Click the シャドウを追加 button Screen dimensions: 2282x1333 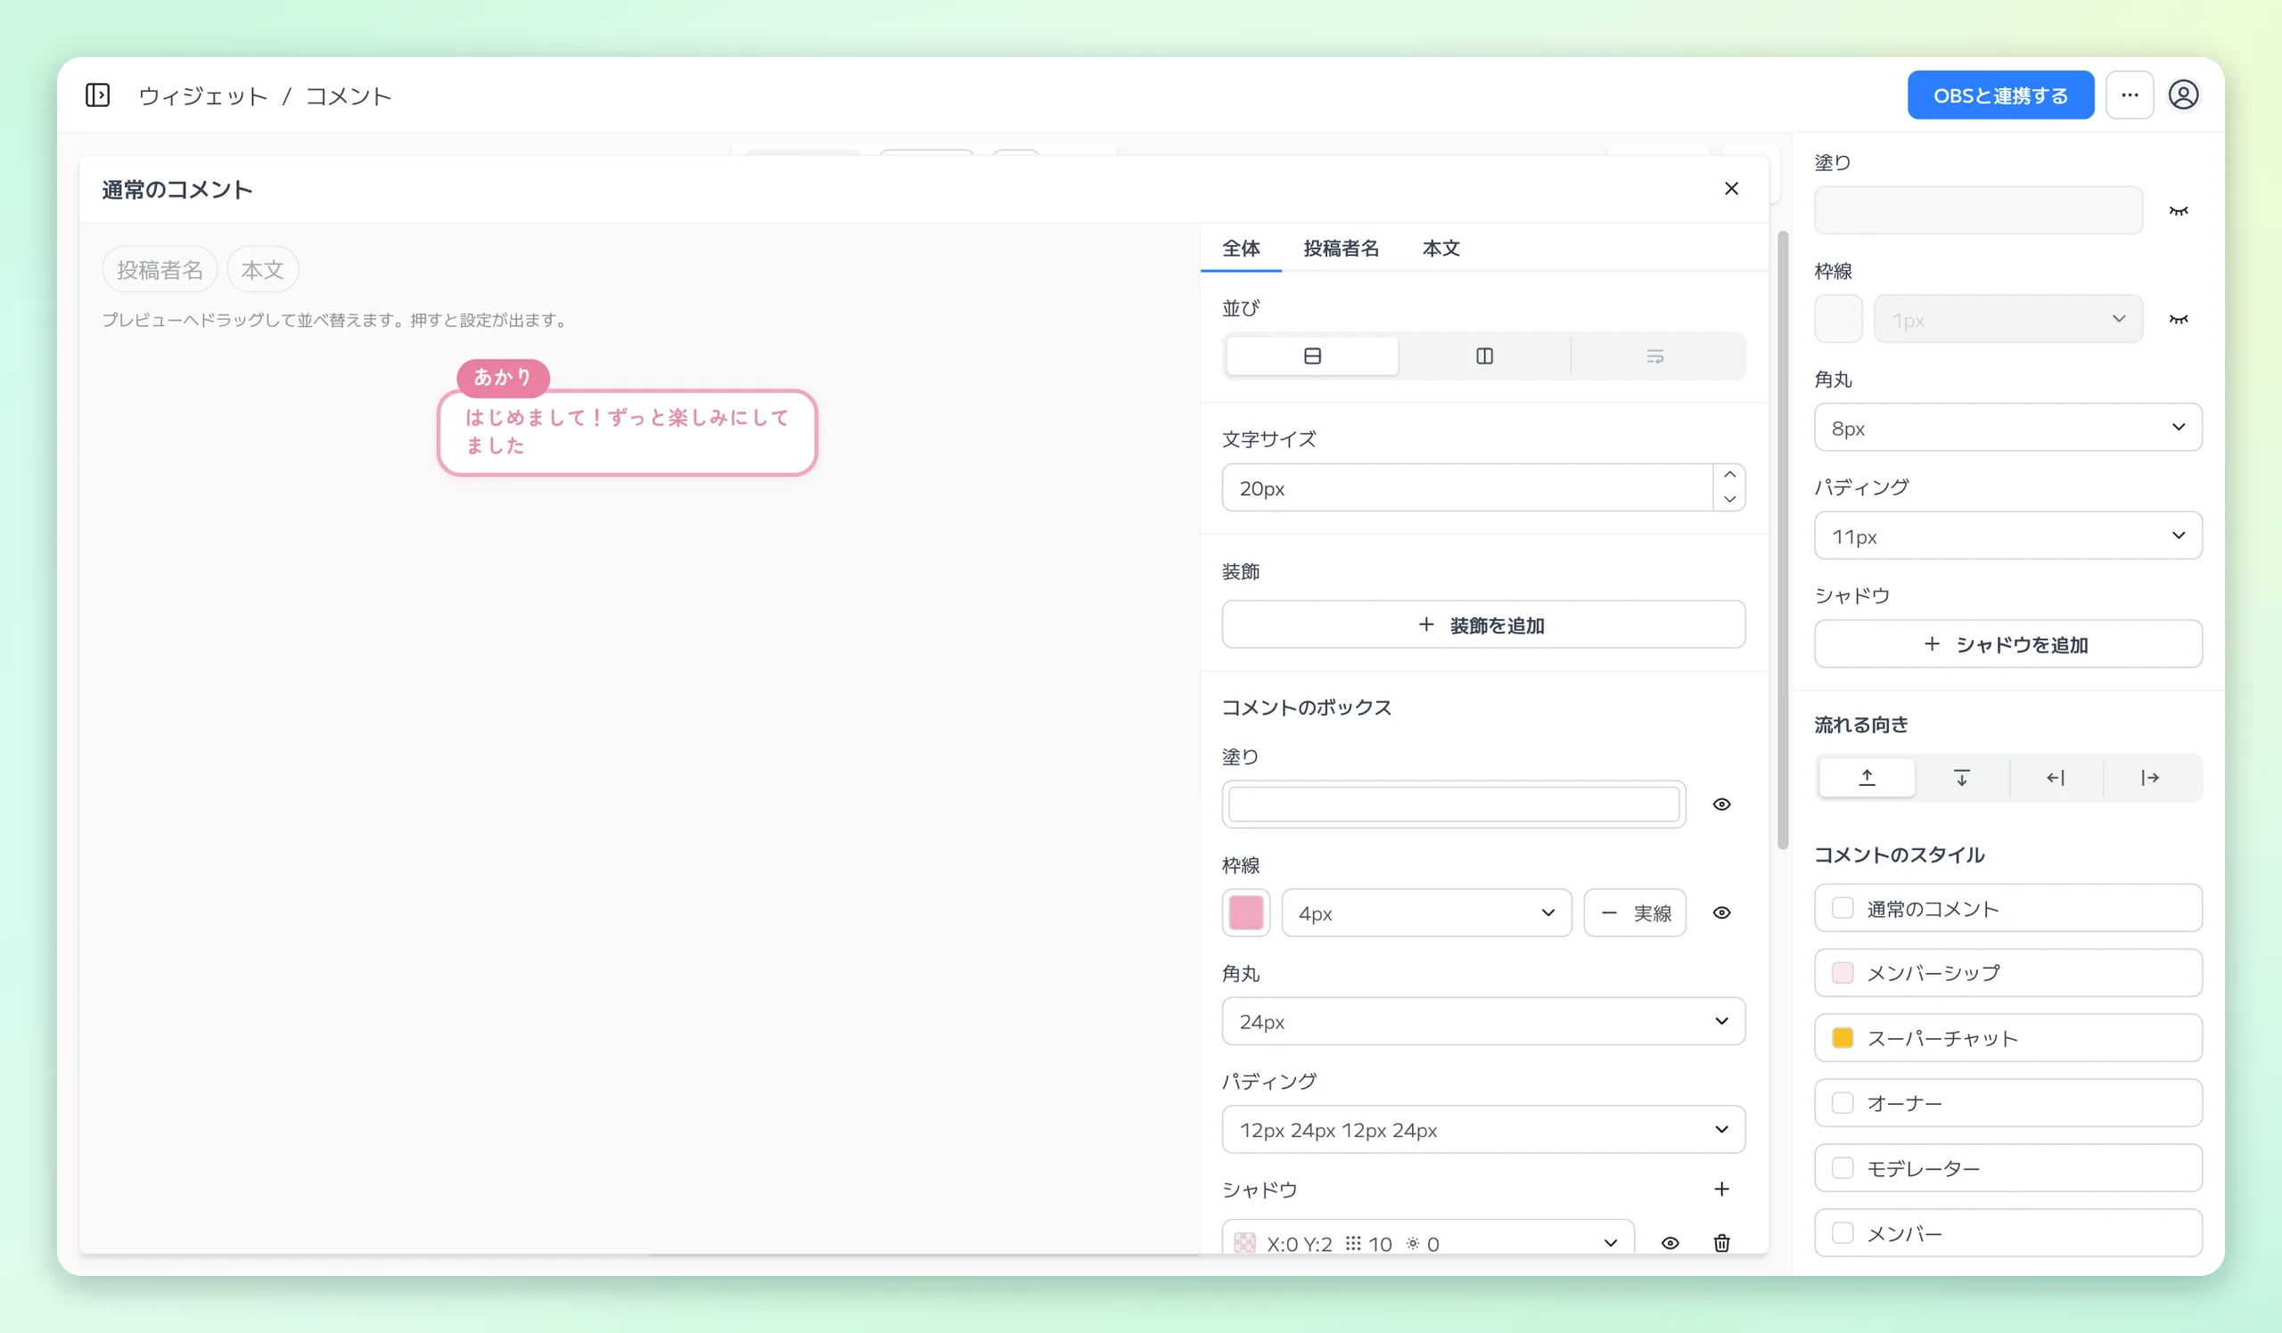pos(2007,644)
